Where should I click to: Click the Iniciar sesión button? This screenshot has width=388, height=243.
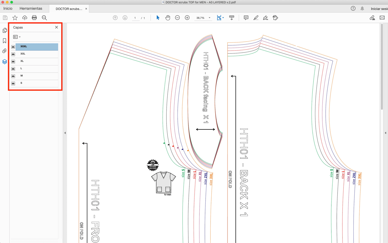[x=379, y=9]
